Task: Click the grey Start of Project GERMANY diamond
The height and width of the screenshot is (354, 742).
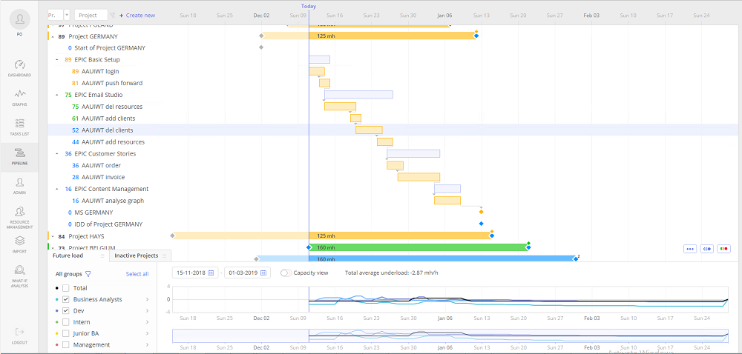Action: [x=261, y=47]
